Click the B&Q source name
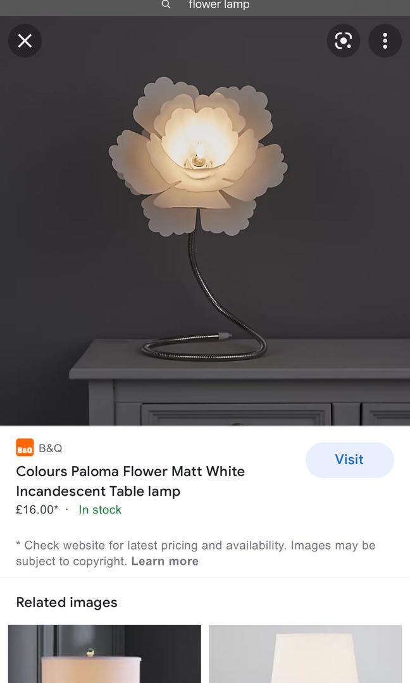 coord(51,448)
